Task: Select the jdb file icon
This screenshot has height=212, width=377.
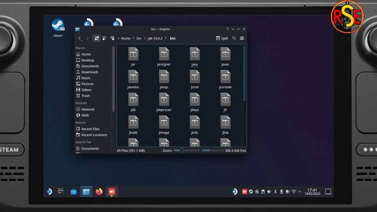Action: click(133, 100)
